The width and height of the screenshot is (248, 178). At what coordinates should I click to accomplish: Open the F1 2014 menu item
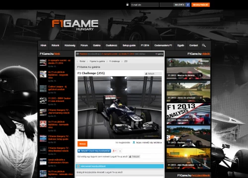145,45
